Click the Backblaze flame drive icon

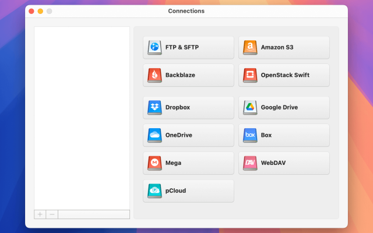[x=154, y=75]
